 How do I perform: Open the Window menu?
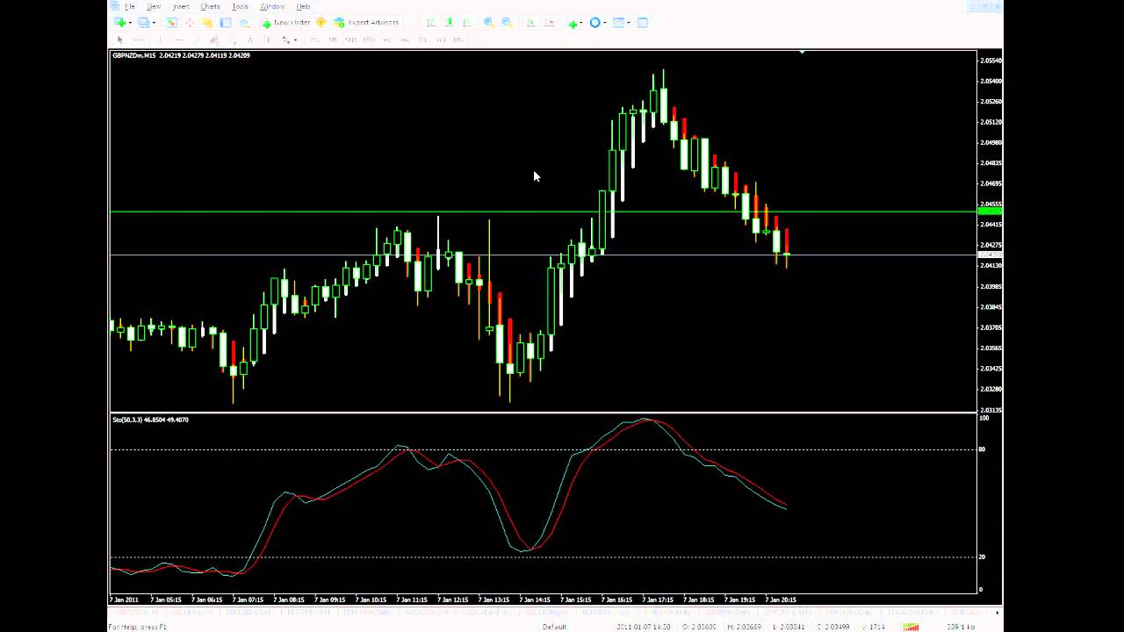(272, 6)
